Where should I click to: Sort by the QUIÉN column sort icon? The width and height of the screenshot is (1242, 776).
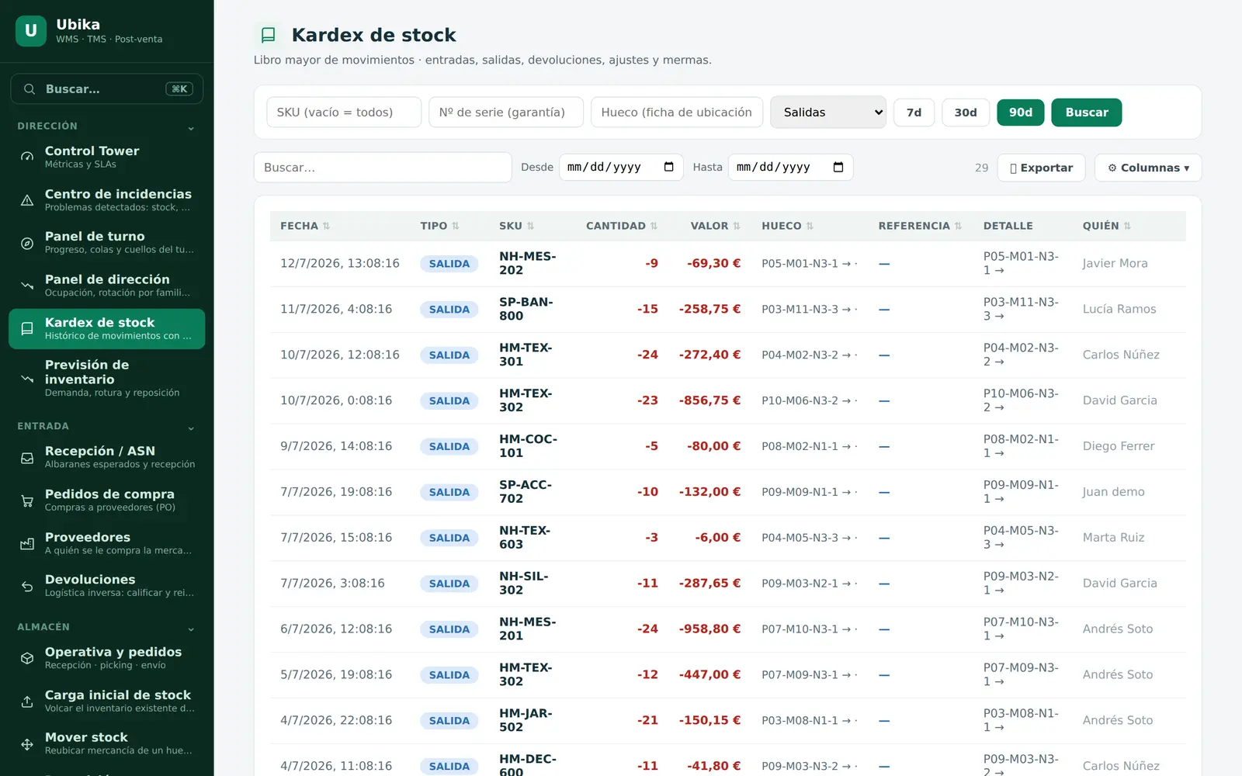(1128, 226)
